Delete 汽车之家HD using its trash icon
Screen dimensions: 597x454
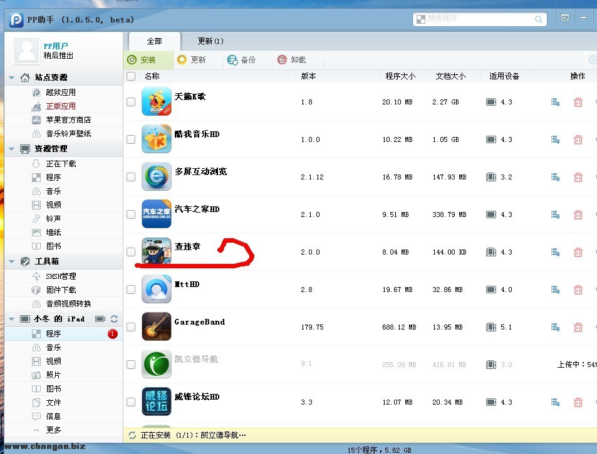(578, 214)
